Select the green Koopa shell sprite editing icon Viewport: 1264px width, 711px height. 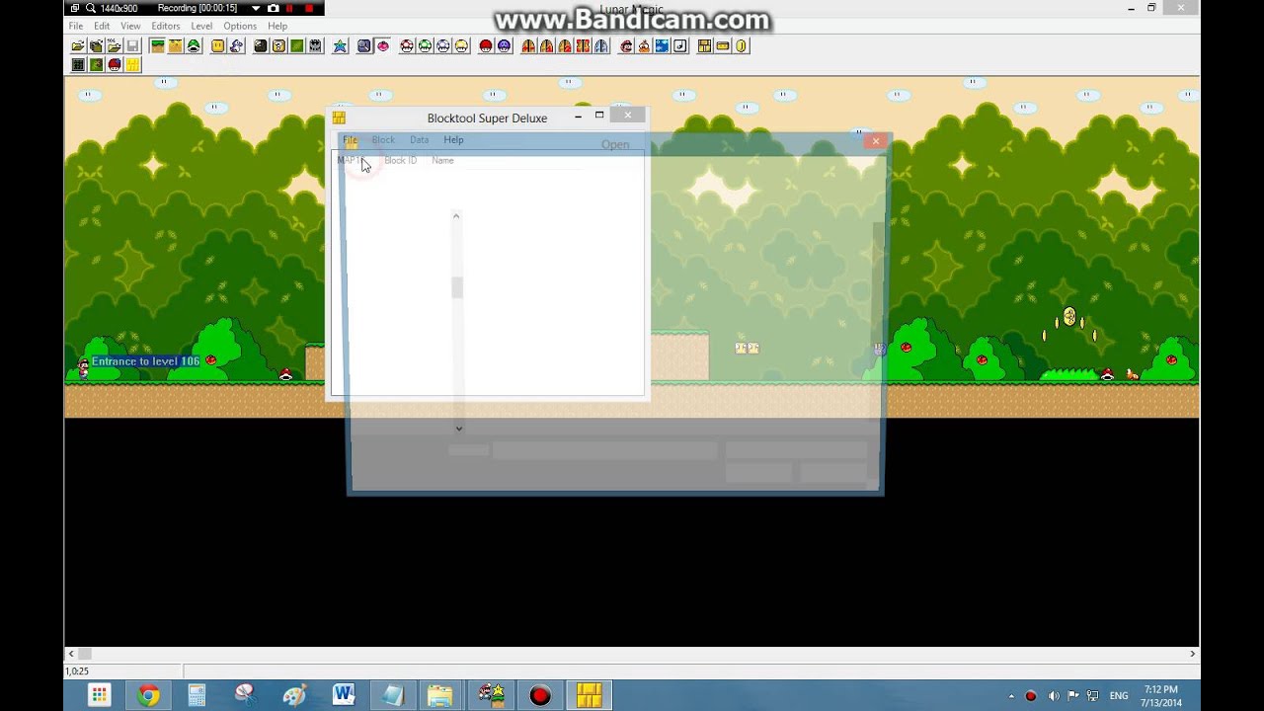194,45
